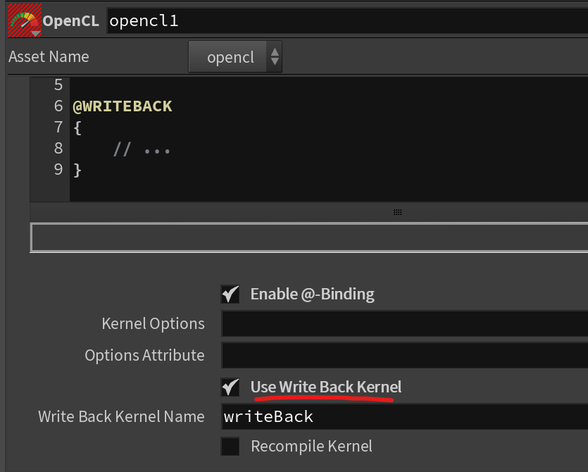Click the Options Attribute text field
The image size is (588, 472).
point(404,356)
